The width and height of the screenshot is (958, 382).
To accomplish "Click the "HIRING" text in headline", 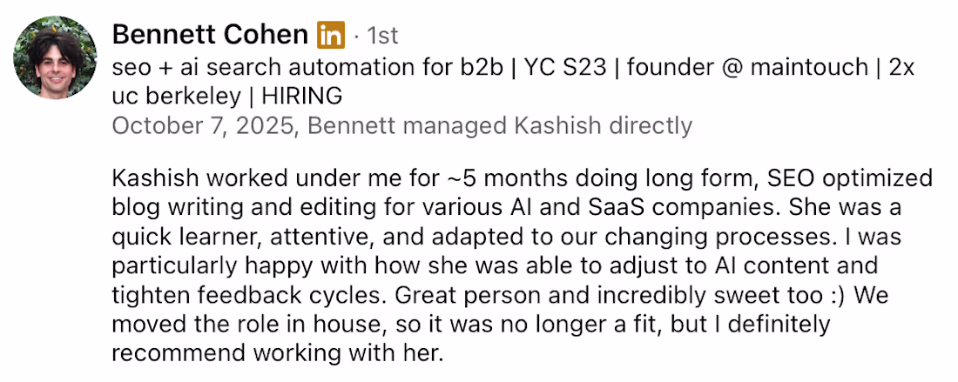I will 300,96.
